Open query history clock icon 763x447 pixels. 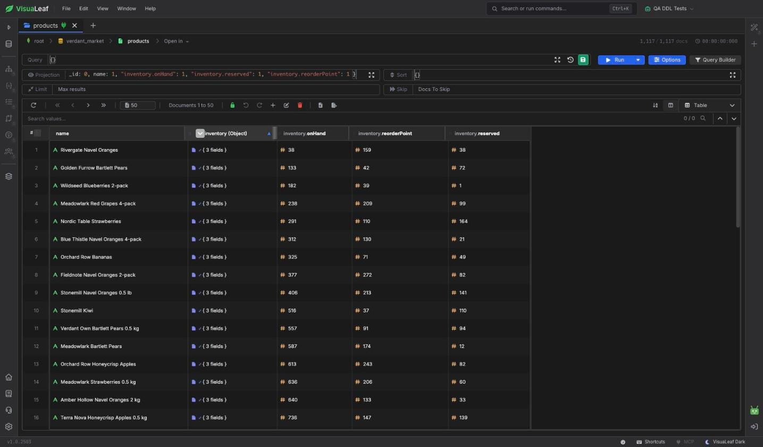571,60
